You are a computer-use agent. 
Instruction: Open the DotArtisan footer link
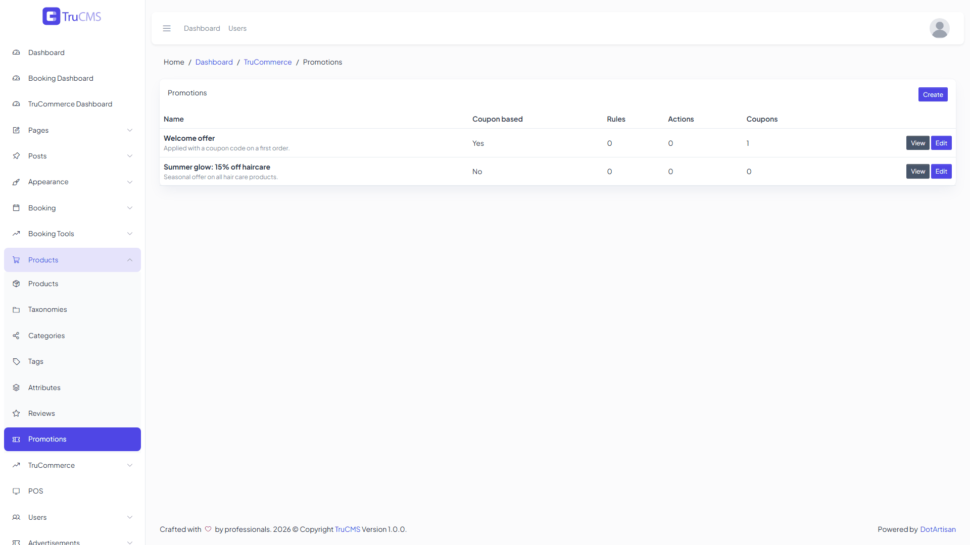[938, 529]
